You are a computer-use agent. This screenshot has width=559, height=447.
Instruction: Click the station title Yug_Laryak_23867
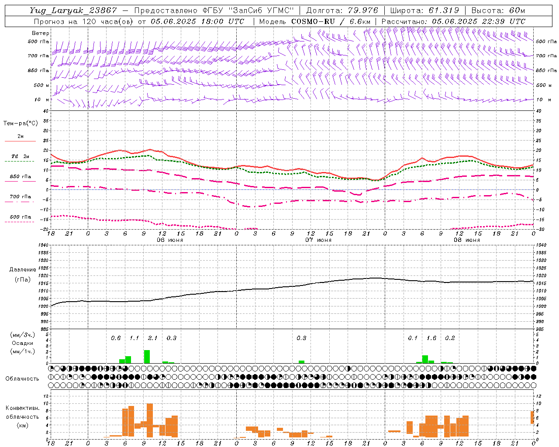(73, 10)
